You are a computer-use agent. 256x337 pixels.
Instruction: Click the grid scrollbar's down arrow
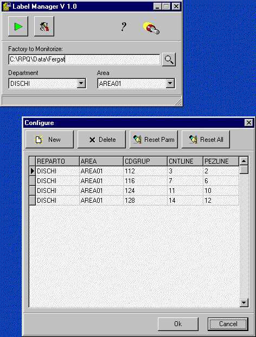pos(244,303)
